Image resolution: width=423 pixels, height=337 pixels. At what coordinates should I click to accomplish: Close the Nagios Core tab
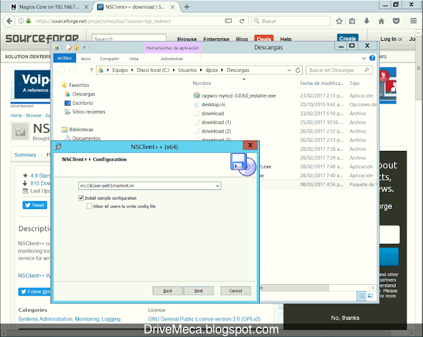86,7
